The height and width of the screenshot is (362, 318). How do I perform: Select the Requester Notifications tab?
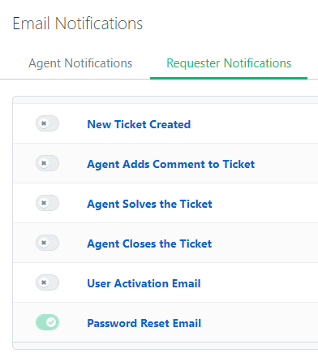229,63
